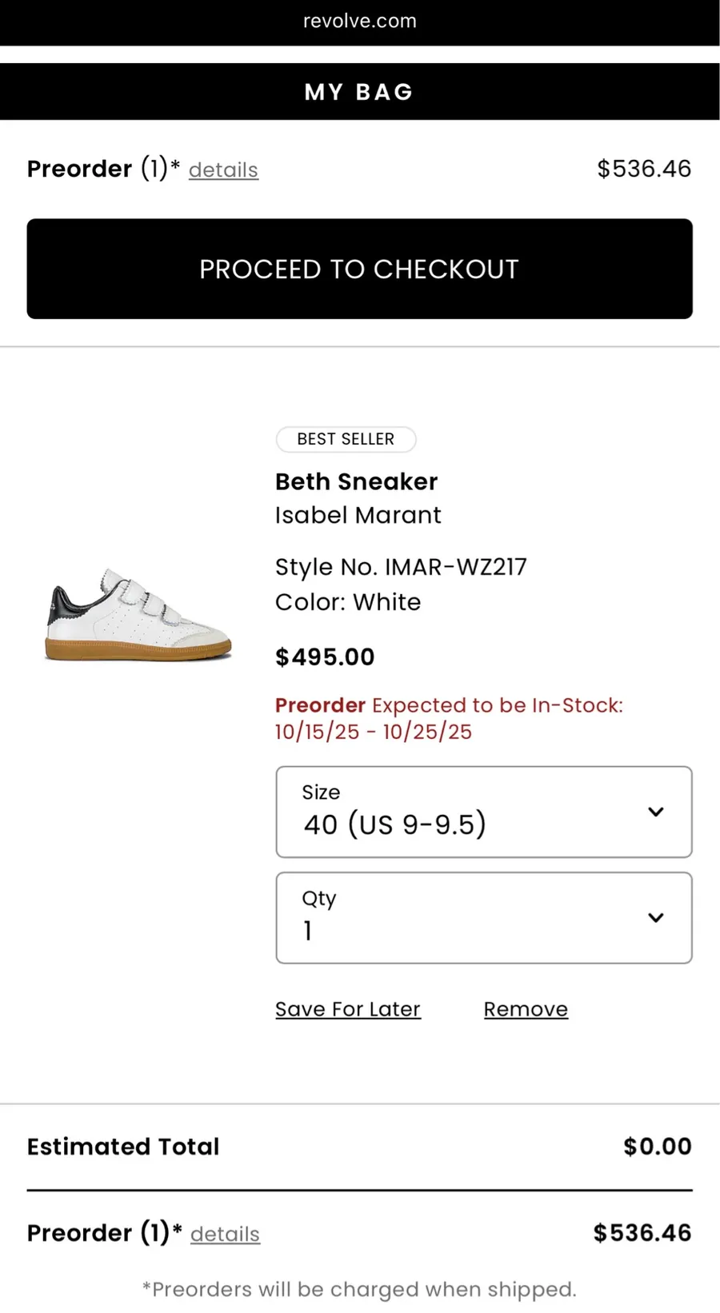
Task: Tap the Style No. IMAR-WZ217 text
Action: pyautogui.click(x=401, y=567)
